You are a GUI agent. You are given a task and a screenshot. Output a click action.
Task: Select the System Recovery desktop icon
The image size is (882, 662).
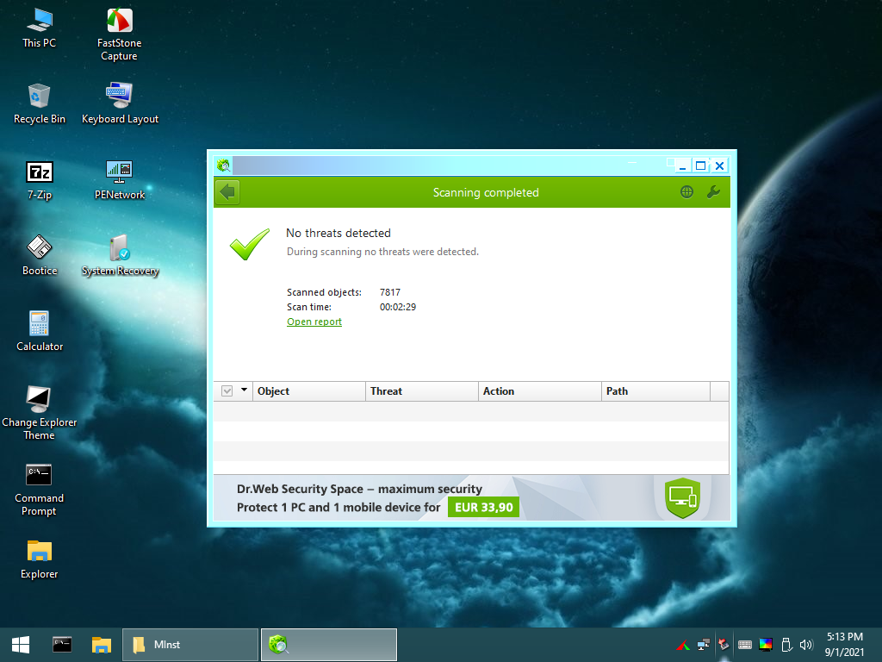[120, 255]
